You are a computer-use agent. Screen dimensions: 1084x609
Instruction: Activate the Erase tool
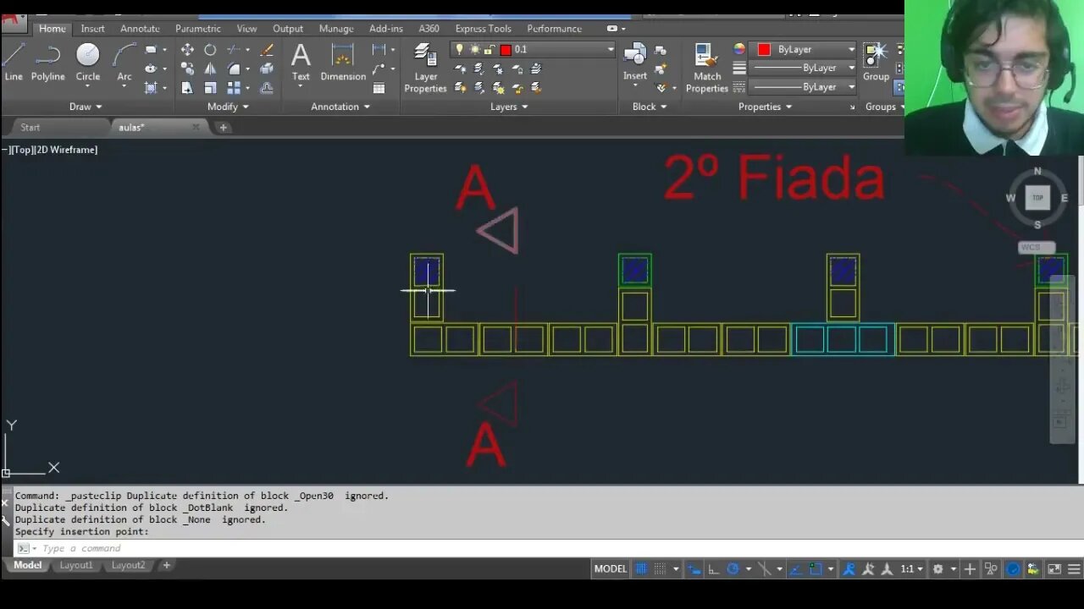coord(267,50)
